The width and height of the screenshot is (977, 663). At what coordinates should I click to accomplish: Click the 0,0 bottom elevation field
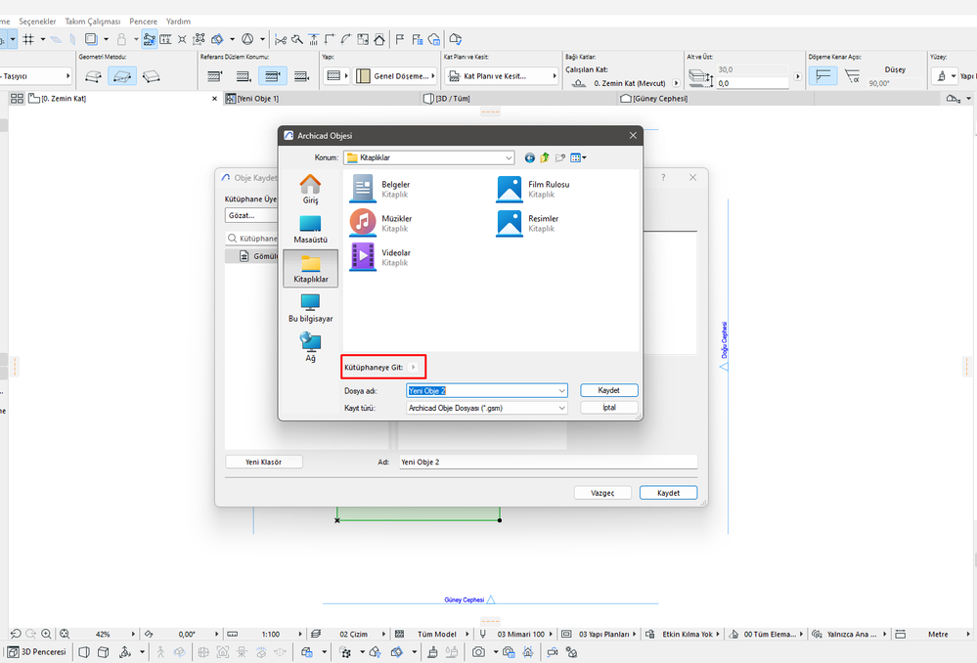tap(753, 83)
